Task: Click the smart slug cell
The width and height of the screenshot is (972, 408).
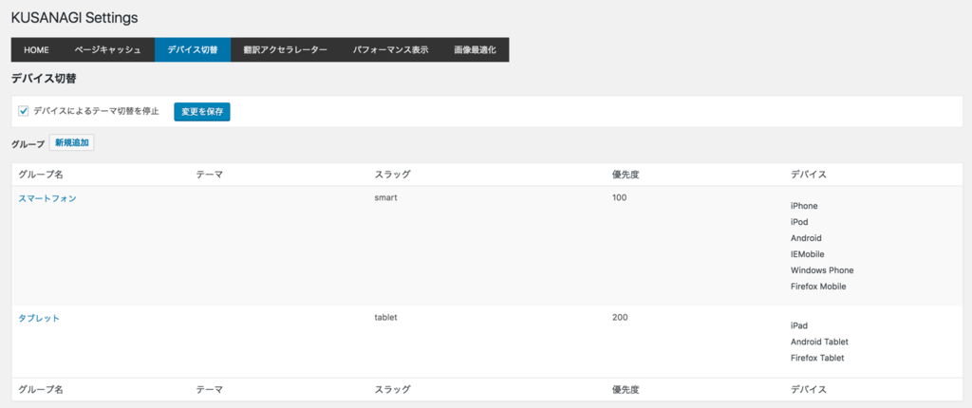Action: coord(386,198)
